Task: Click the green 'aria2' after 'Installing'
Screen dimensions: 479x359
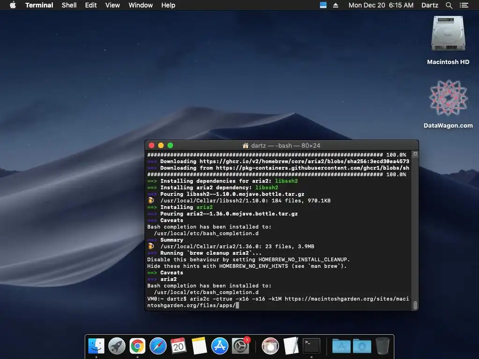Action: click(204, 207)
